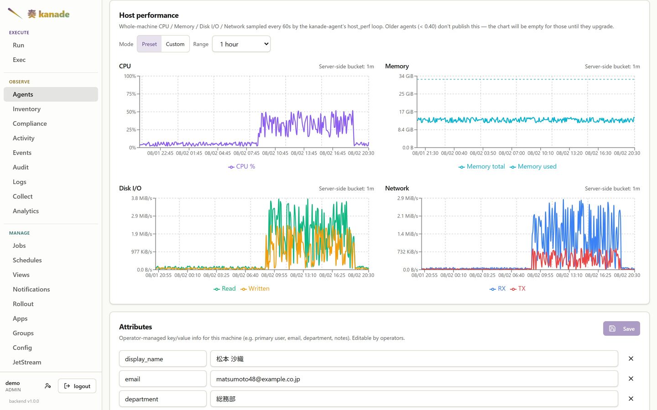This screenshot has height=410, width=657.
Task: Open Activity page
Action: [51, 138]
